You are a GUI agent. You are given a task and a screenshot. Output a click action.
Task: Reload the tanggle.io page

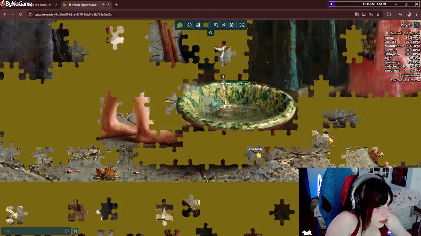pos(20,14)
